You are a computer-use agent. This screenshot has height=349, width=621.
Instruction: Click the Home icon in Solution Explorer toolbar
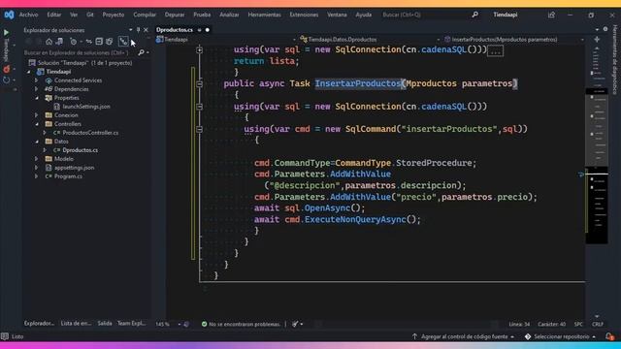click(49, 42)
